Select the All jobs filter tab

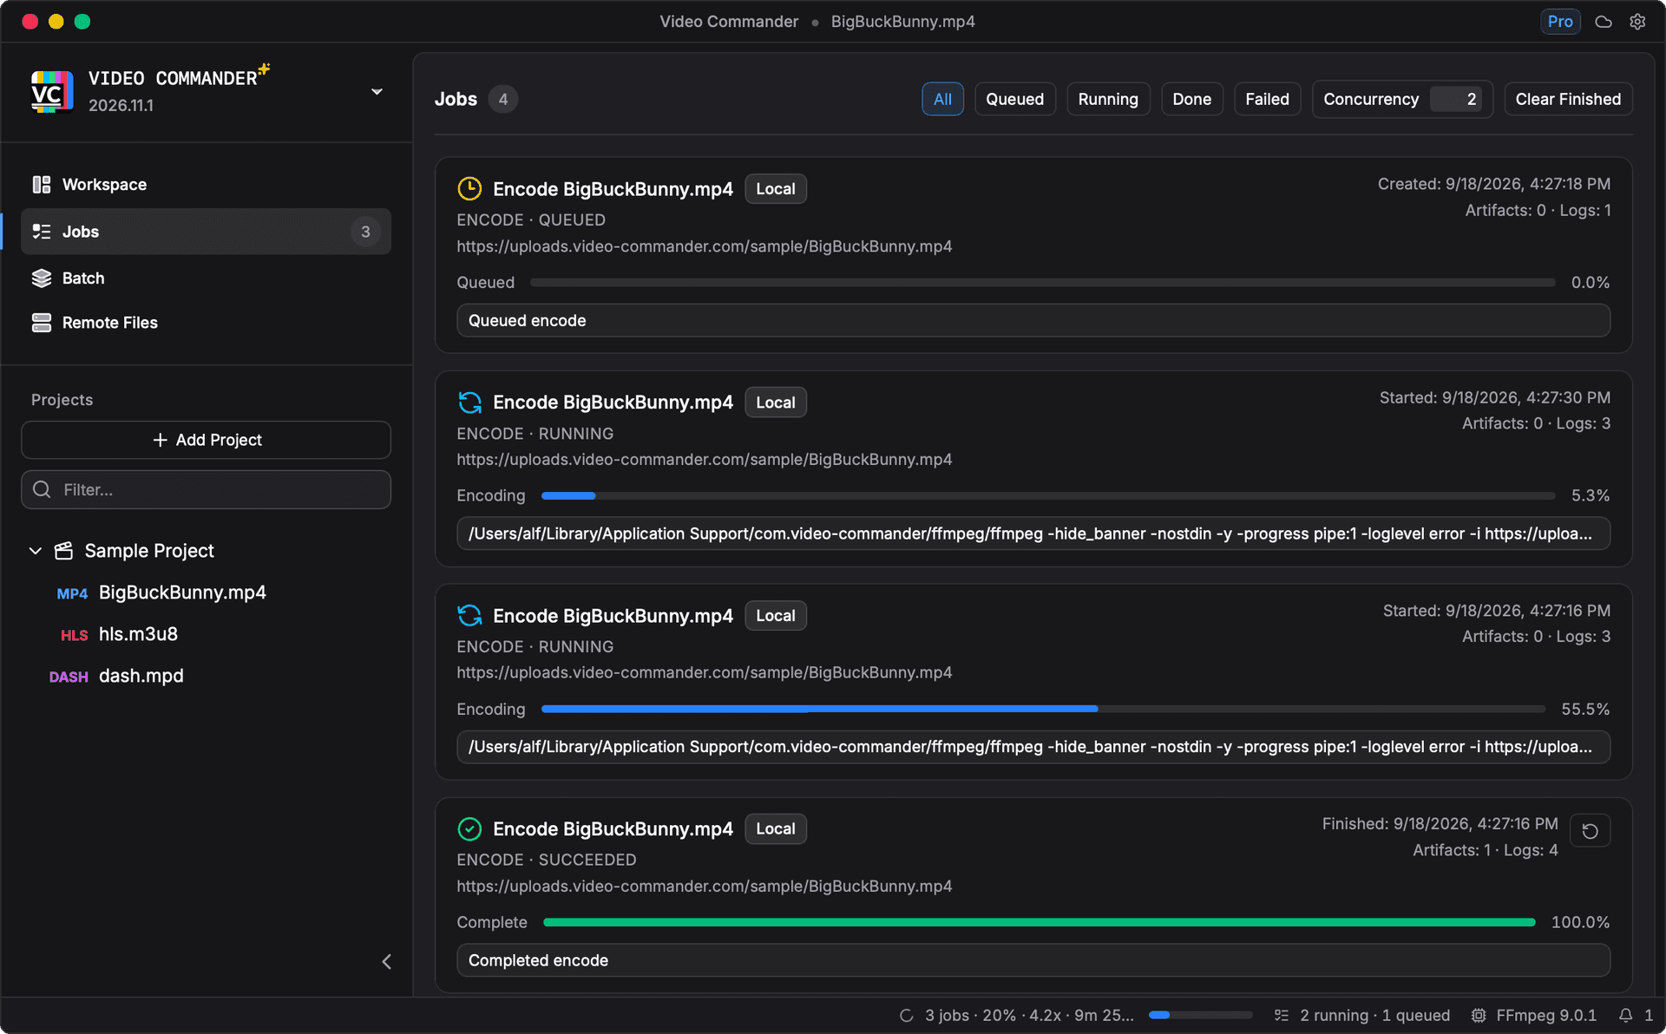[x=942, y=99]
